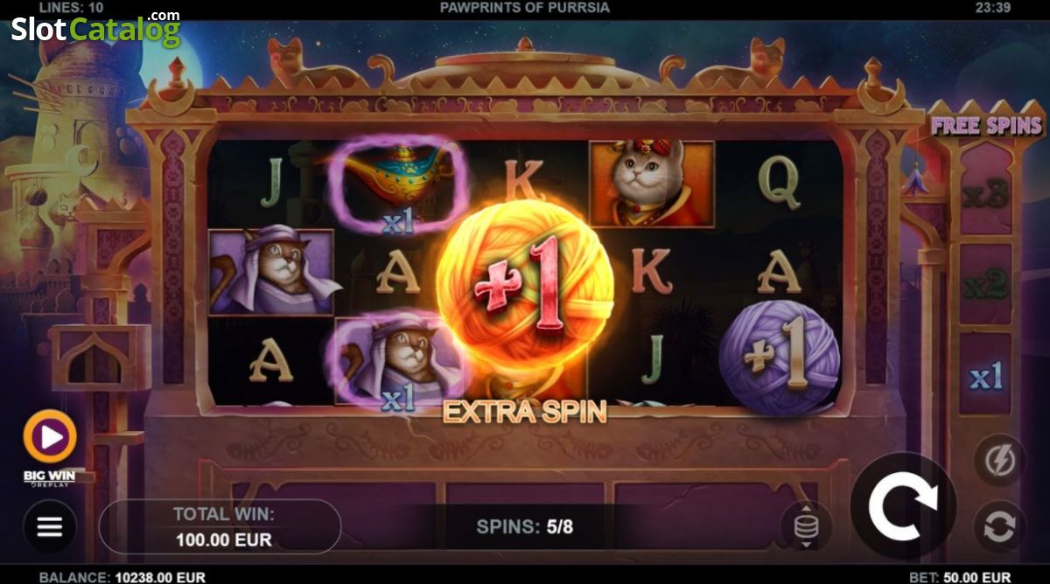Click the cat in red turban symbol

(x=652, y=184)
